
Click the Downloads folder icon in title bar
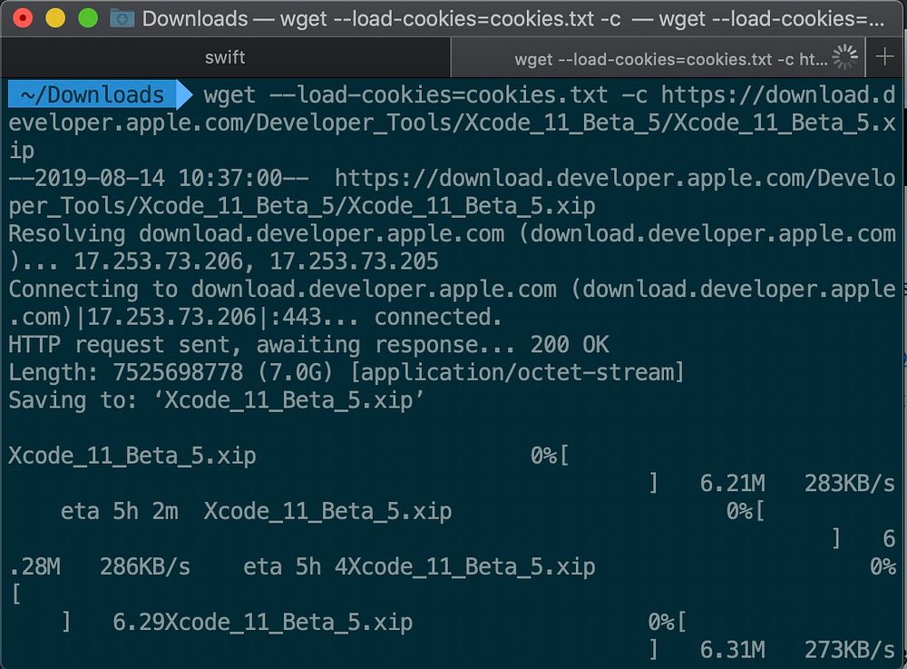coord(122,18)
